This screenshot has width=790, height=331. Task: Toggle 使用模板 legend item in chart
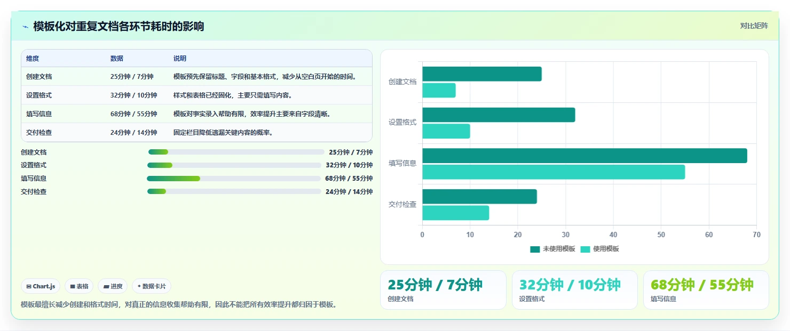click(x=599, y=249)
